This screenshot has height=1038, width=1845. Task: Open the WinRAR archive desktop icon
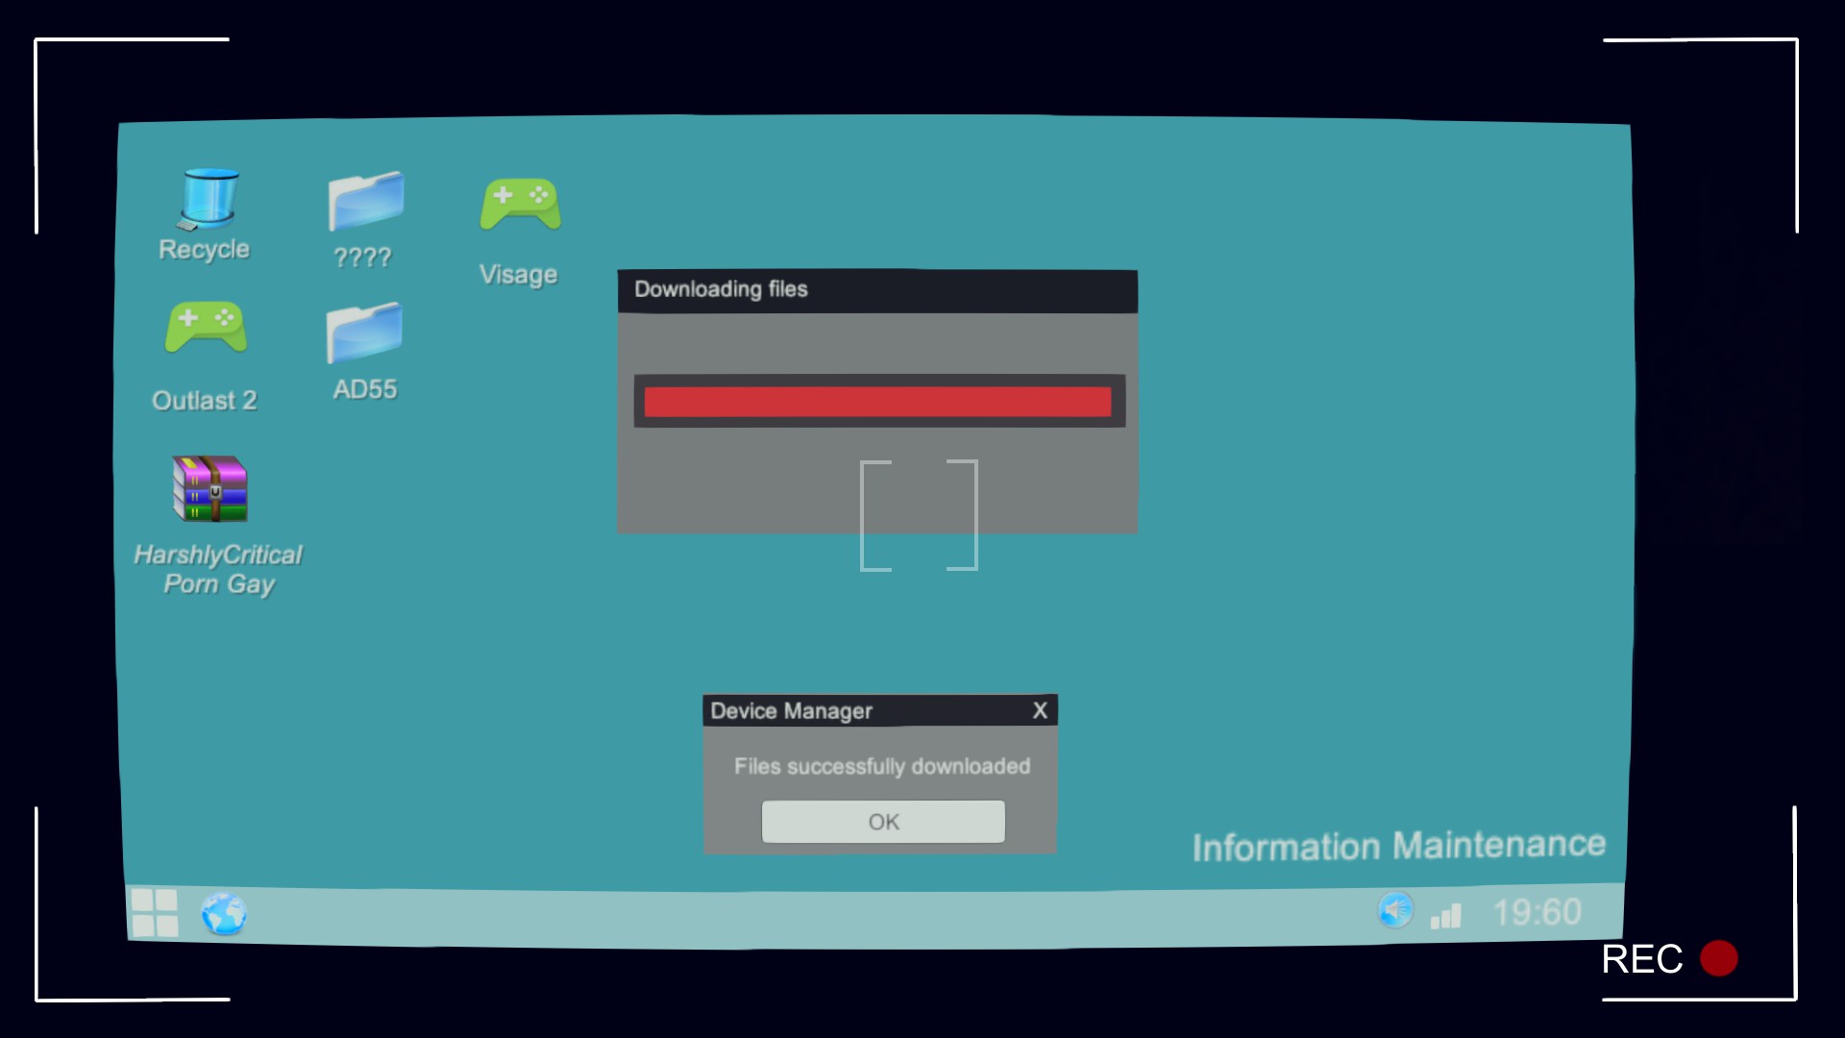click(x=209, y=488)
